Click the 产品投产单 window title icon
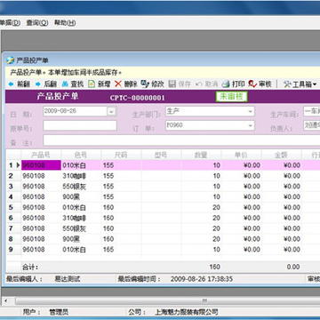The height and width of the screenshot is (320, 320). pyautogui.click(x=10, y=60)
